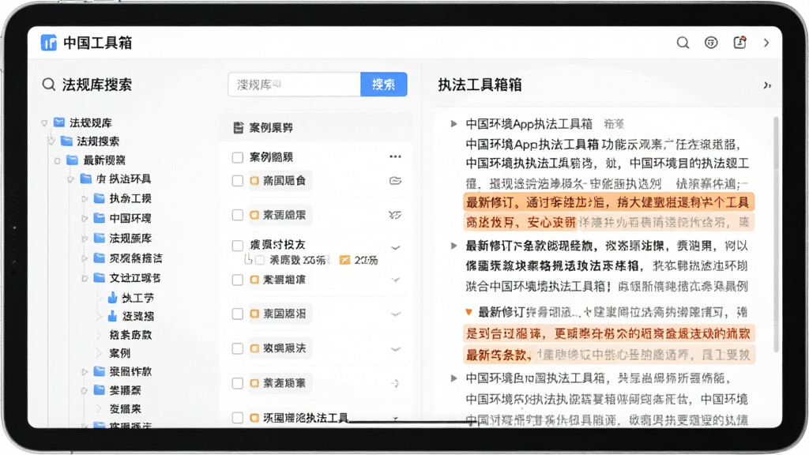Expand the 棠涠媚滻 row chevron
Image resolution: width=809 pixels, height=455 pixels.
tap(396, 280)
